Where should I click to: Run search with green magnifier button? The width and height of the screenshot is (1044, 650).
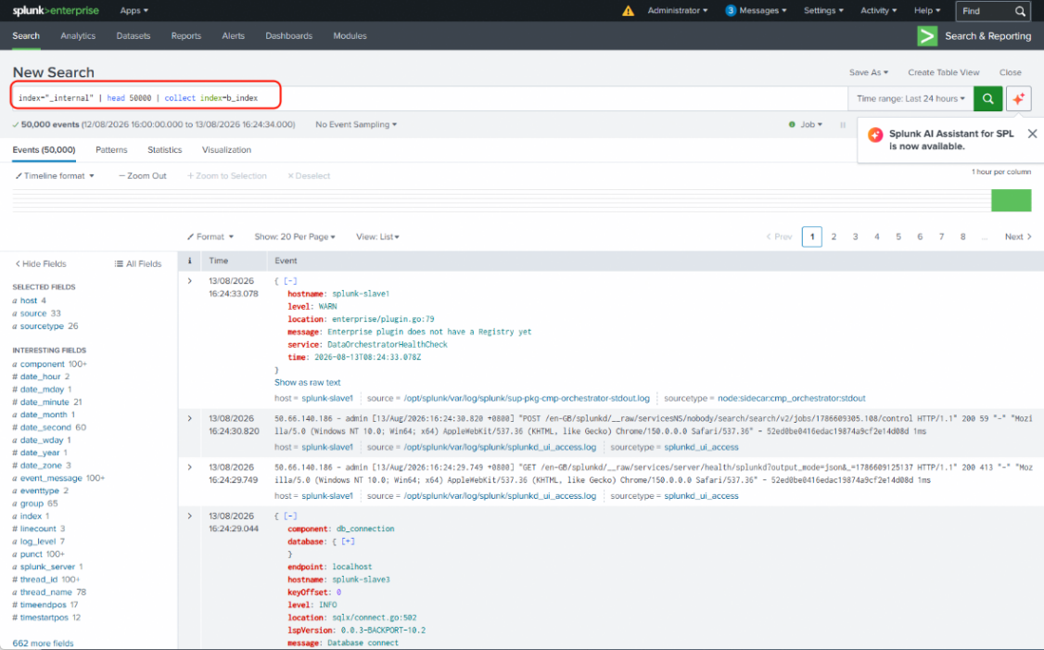tap(988, 98)
